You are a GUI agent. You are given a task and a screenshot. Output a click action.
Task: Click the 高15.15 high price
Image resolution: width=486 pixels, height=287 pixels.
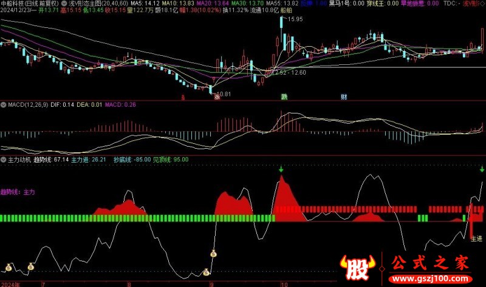tap(70, 10)
